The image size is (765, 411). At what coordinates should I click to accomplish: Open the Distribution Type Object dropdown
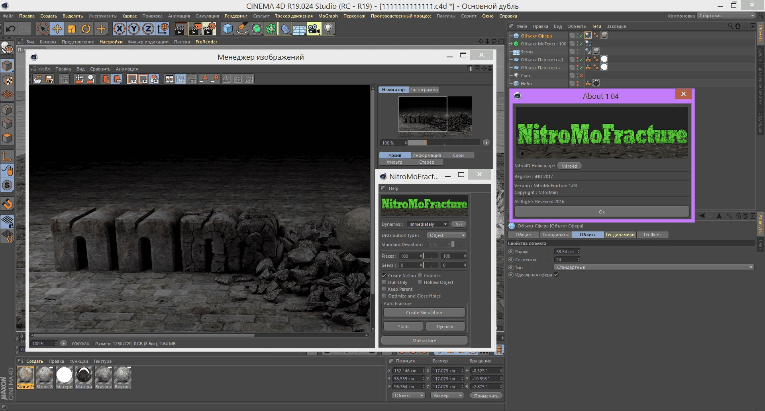[x=447, y=235]
